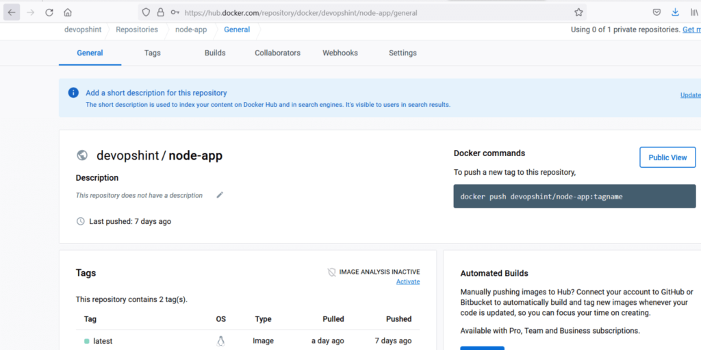Click 'This repository contains 2 tag(s).' text

[x=131, y=299]
